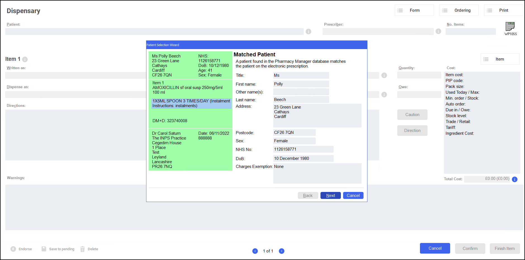This screenshot has height=260, width=525.
Task: Cancel the Patient Selection Wizard
Action: pos(353,196)
